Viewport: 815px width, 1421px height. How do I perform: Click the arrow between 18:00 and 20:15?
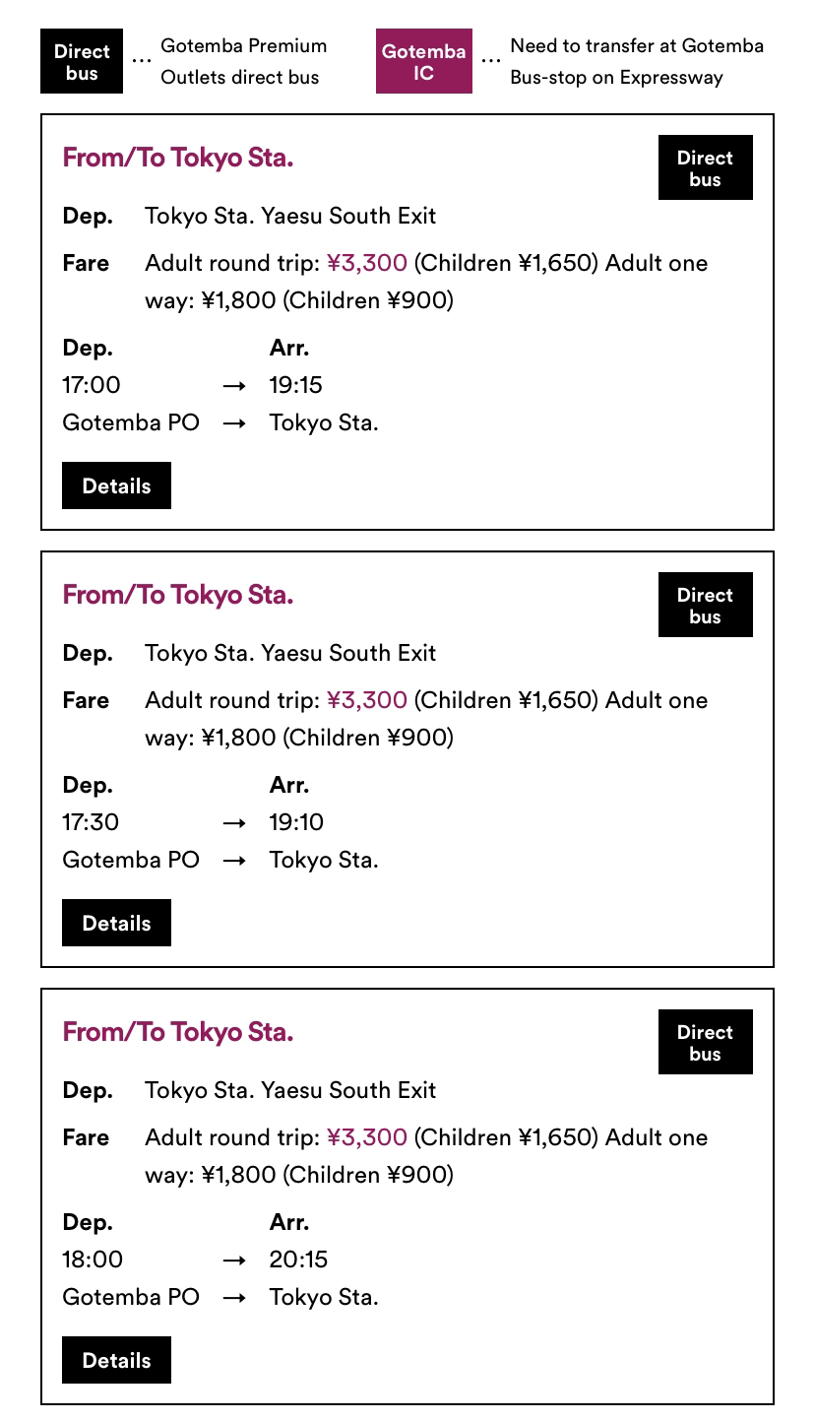click(x=233, y=1260)
